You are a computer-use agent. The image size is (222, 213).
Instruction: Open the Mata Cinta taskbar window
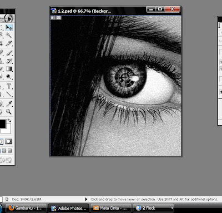click(x=111, y=208)
